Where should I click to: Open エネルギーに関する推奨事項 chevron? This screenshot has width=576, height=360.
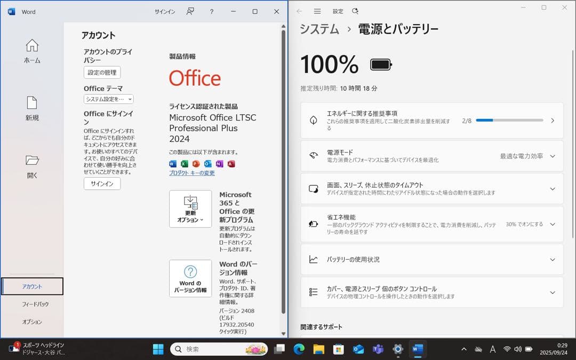[553, 121]
